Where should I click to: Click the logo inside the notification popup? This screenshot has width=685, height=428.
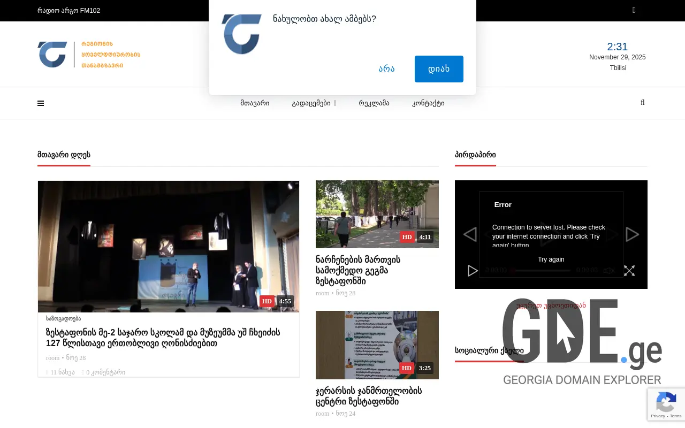tap(241, 34)
